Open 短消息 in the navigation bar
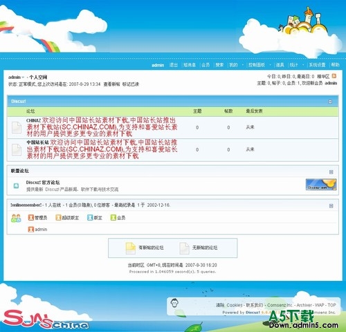The height and width of the screenshot is (332, 346). click(x=190, y=65)
